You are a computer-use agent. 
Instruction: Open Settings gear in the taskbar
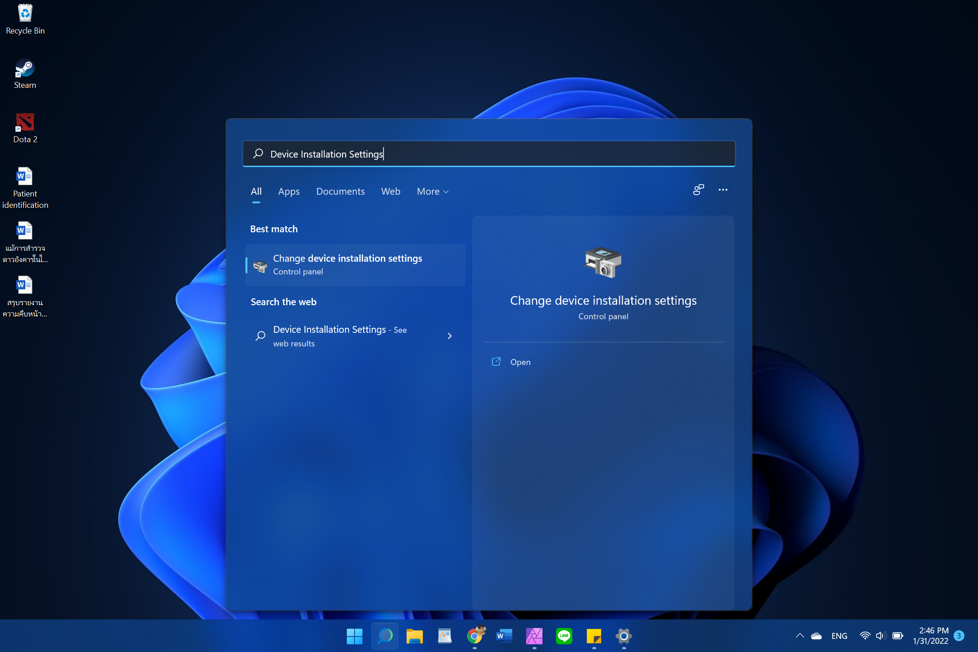tap(623, 636)
